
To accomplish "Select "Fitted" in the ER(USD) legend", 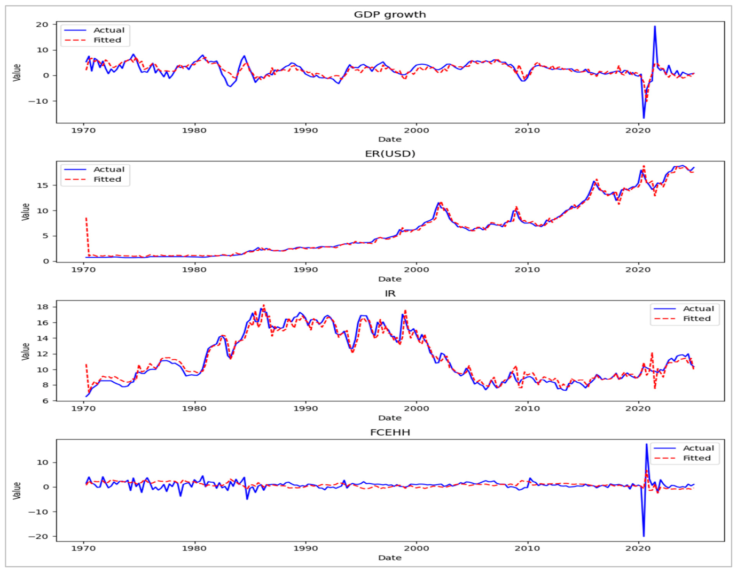I will tap(107, 180).
